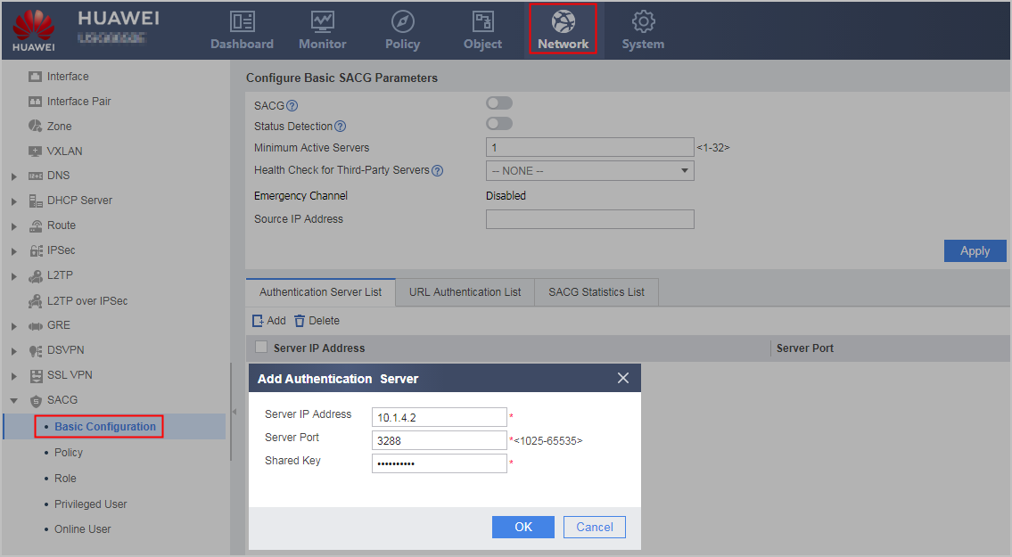Viewport: 1012px width, 557px height.
Task: Click the Policy compass icon
Action: pyautogui.click(x=403, y=22)
